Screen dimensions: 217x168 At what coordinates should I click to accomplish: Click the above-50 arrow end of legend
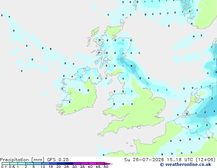108,164
